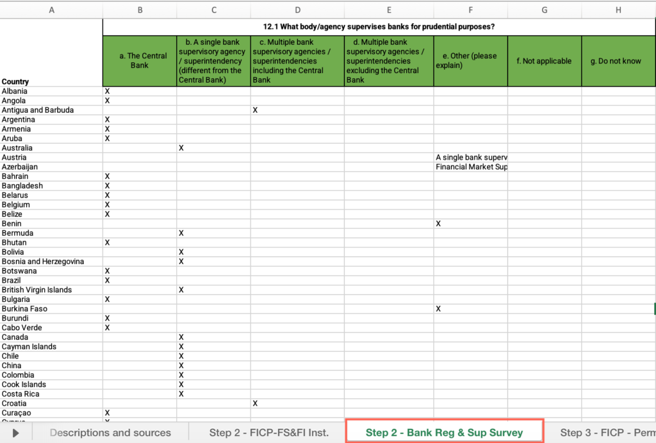Screen dimensions: 656x443
Task: Select column E header
Action: point(389,10)
